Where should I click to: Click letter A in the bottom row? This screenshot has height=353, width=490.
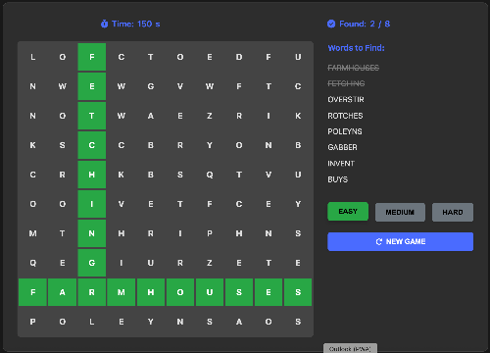pyautogui.click(x=239, y=322)
